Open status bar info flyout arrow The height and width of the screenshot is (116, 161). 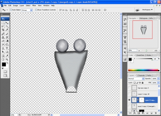tap(49, 115)
